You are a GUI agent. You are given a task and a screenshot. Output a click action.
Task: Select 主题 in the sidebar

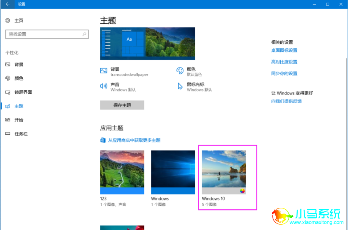pos(19,106)
